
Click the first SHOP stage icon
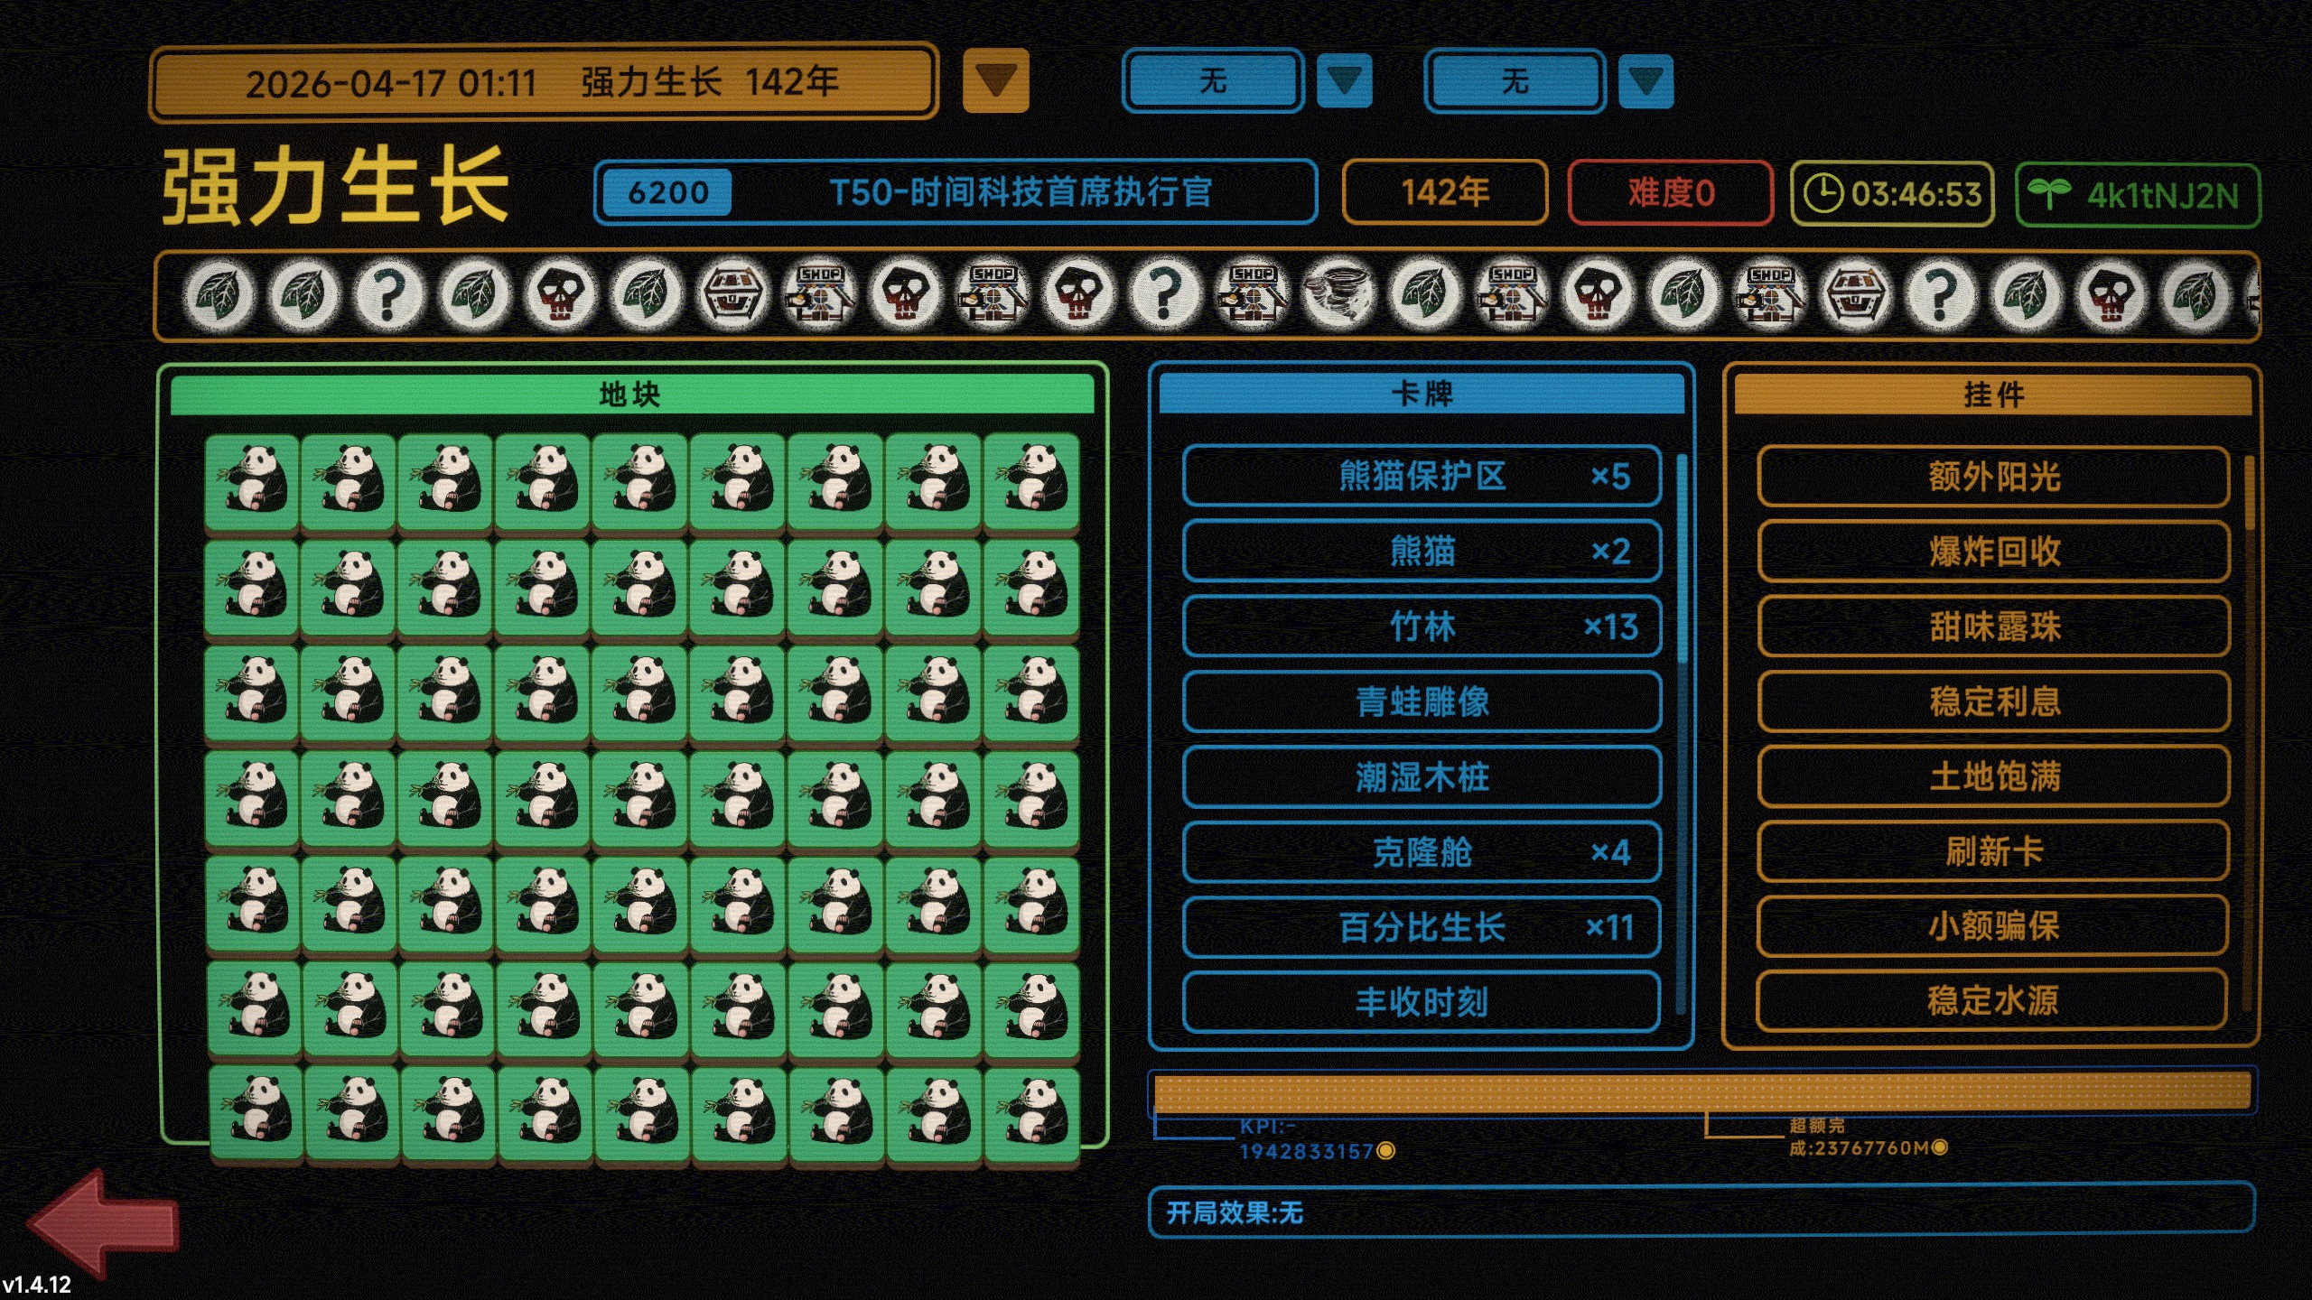click(819, 294)
